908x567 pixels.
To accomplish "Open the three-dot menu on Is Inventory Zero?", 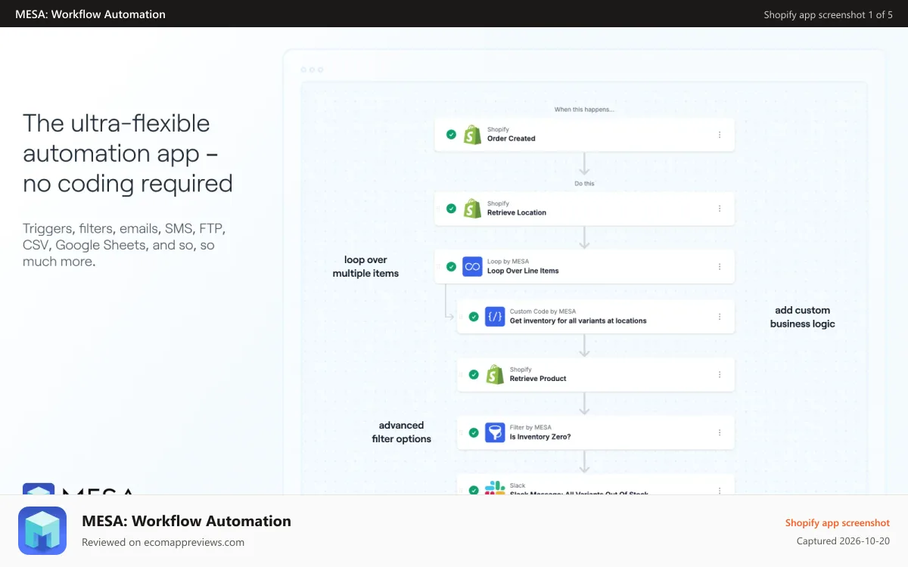I will tap(720, 432).
